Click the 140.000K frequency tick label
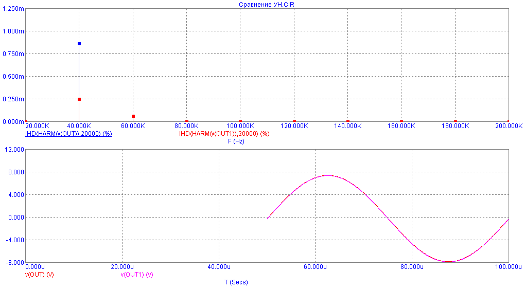Image resolution: width=525 pixels, height=289 pixels. 347,126
